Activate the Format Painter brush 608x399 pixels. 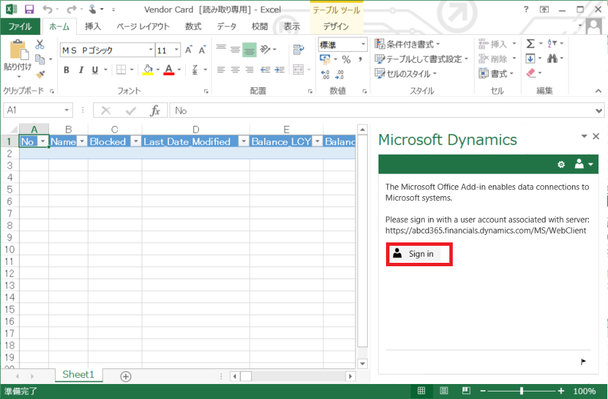[40, 74]
